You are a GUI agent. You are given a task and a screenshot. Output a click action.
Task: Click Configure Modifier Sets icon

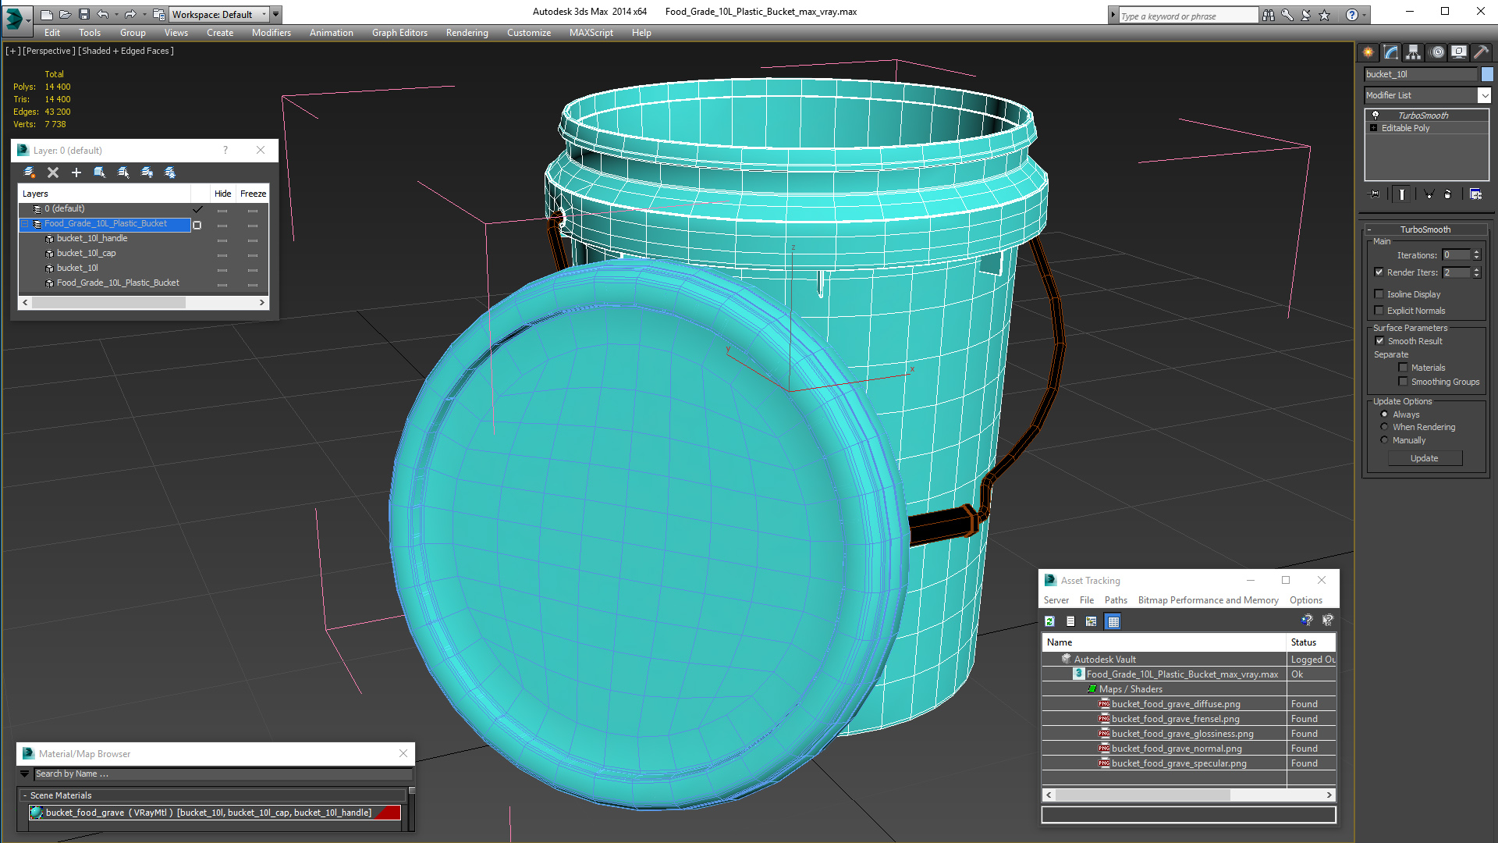pos(1475,194)
